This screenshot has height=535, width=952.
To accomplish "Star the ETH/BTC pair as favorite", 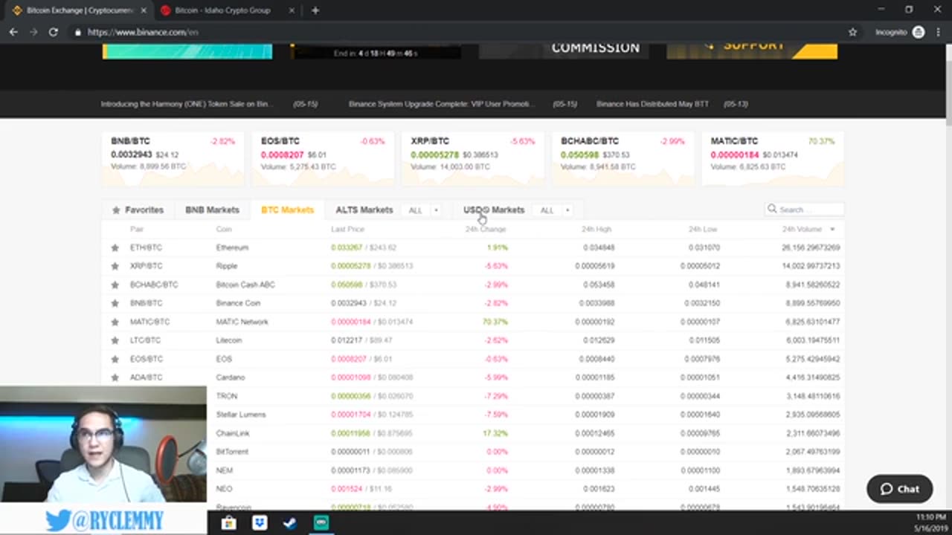I will point(115,247).
